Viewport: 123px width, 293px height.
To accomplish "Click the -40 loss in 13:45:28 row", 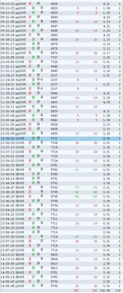I will click(76, 192).
